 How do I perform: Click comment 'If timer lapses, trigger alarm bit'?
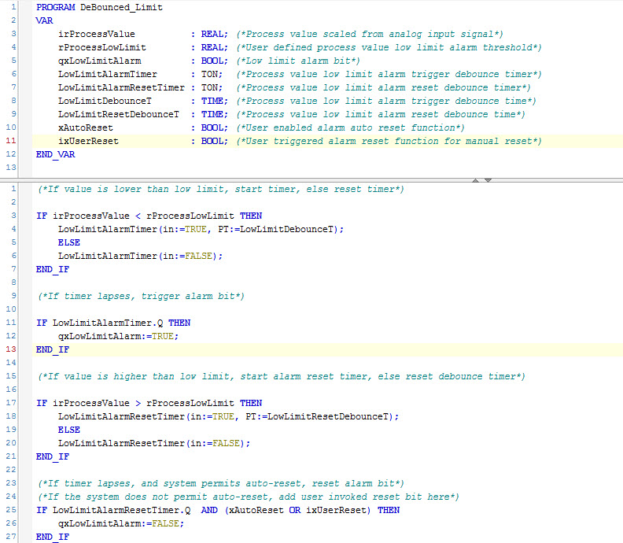tap(141, 296)
